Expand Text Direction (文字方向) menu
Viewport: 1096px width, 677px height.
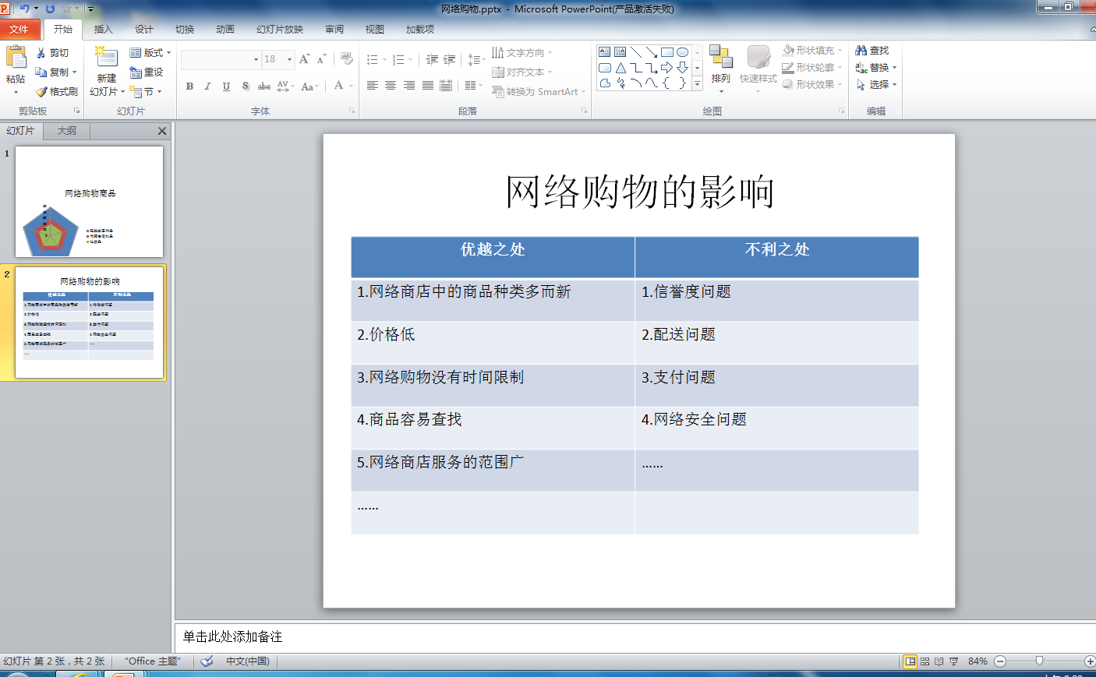[x=521, y=53]
